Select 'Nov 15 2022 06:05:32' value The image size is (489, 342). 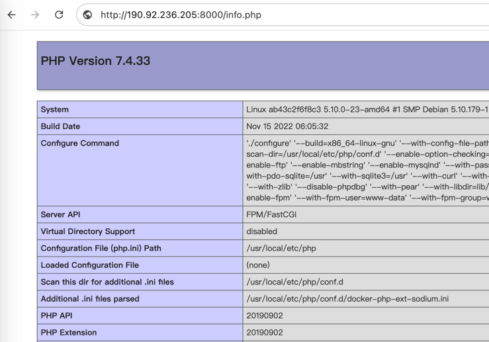tap(287, 126)
